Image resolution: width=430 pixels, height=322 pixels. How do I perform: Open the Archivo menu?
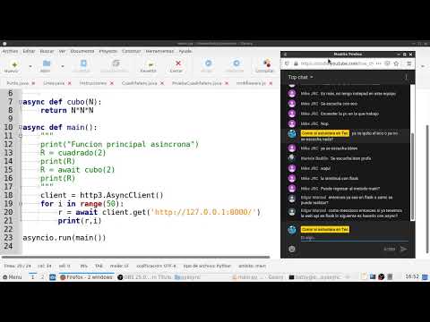[10, 51]
